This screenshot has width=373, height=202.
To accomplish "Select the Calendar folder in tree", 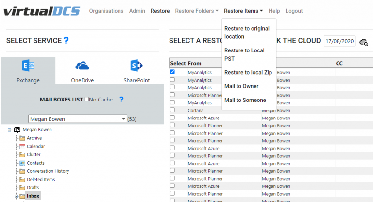I will (x=35, y=147).
